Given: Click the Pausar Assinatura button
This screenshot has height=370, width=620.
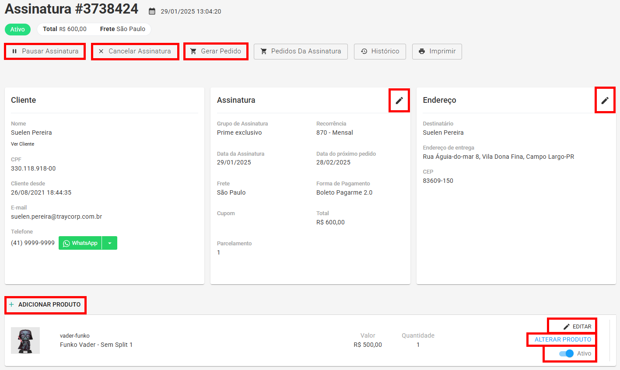Looking at the screenshot, I should [x=45, y=51].
